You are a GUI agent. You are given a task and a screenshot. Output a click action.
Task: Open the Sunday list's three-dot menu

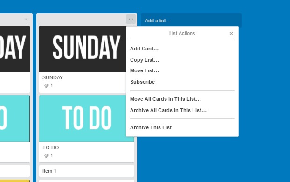point(131,19)
